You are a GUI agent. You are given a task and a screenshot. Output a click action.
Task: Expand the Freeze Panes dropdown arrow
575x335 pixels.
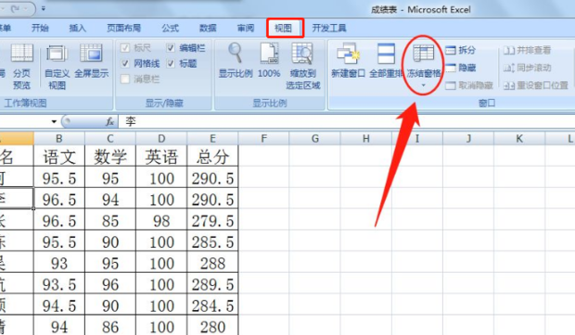424,85
